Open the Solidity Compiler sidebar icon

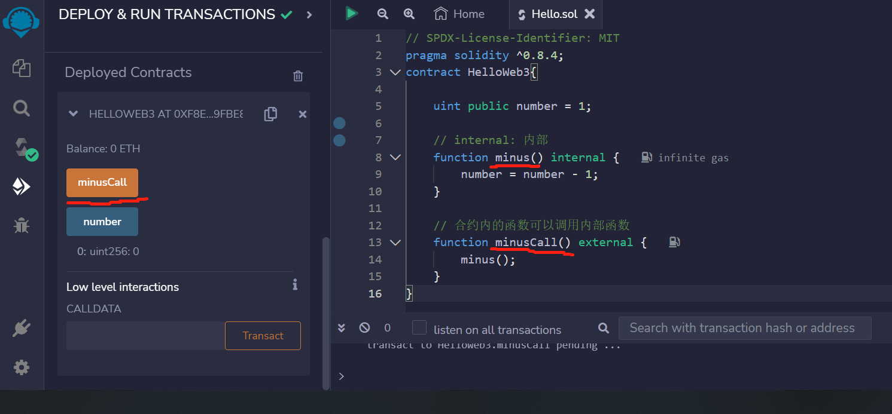point(25,149)
